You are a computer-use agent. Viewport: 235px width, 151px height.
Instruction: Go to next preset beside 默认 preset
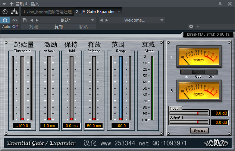point(37,20)
